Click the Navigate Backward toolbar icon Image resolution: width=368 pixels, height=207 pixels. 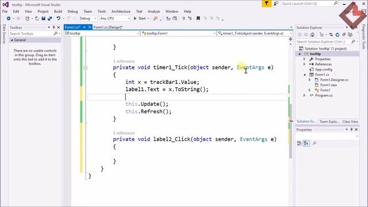pyautogui.click(x=9, y=18)
